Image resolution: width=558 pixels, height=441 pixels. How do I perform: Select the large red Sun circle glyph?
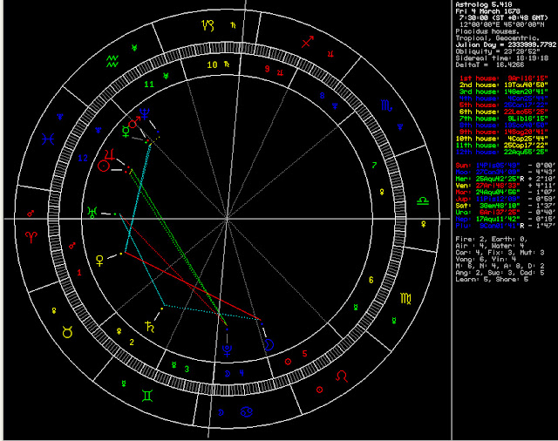103,166
